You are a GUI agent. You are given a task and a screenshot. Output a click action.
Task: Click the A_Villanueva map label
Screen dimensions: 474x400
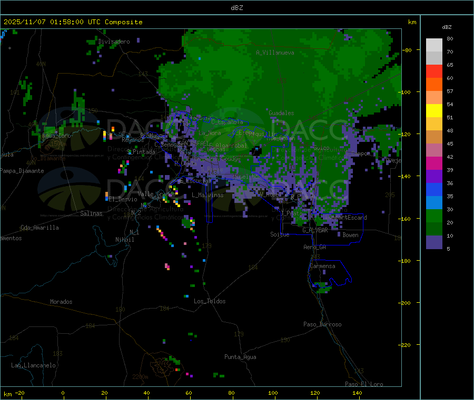click(275, 53)
